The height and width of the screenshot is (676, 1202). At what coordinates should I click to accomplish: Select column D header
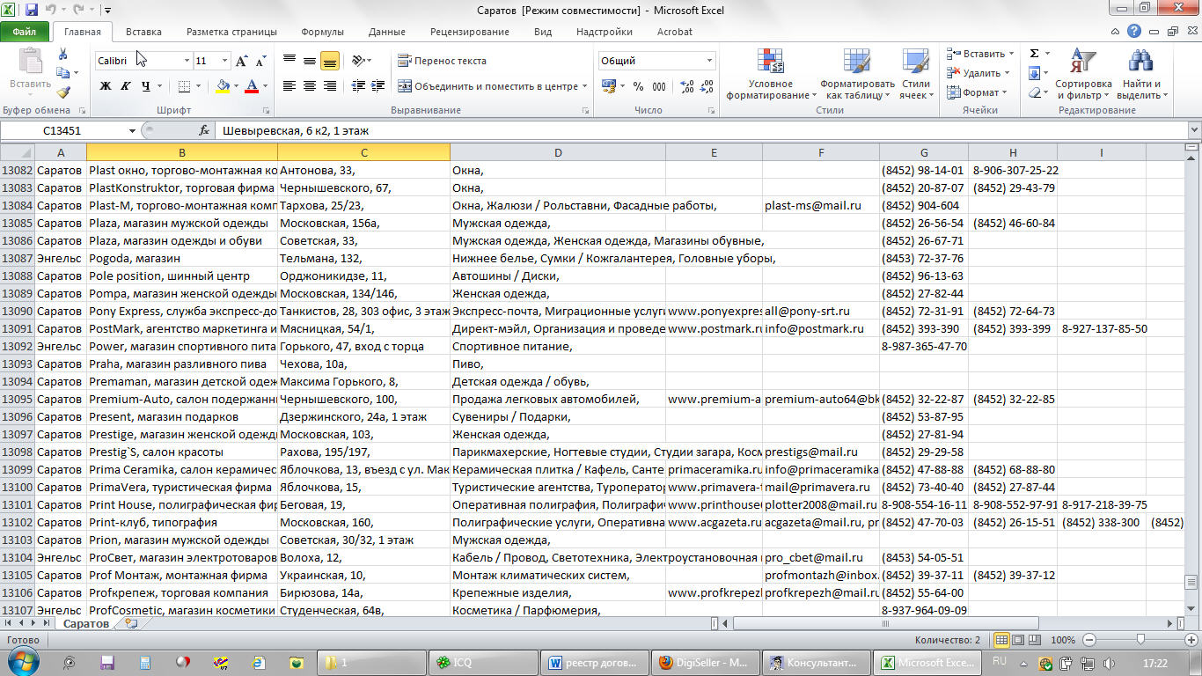pyautogui.click(x=558, y=152)
